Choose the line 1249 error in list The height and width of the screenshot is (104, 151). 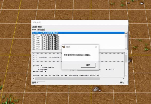(45, 37)
